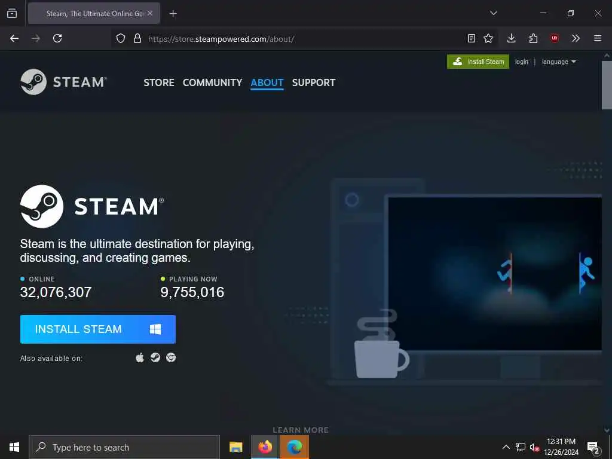This screenshot has width=612, height=459.
Task: Open the clock and date flyout
Action: pyautogui.click(x=561, y=447)
